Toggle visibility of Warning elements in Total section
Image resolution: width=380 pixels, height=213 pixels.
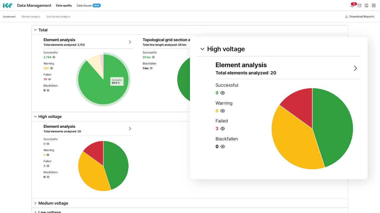tap(52, 68)
